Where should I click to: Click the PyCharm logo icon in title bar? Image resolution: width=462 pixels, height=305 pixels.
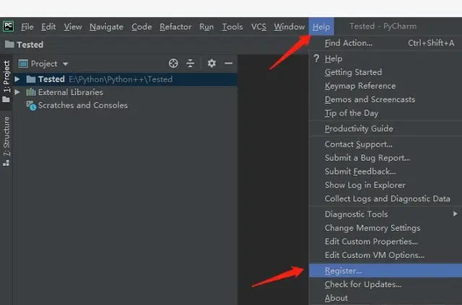click(x=8, y=27)
